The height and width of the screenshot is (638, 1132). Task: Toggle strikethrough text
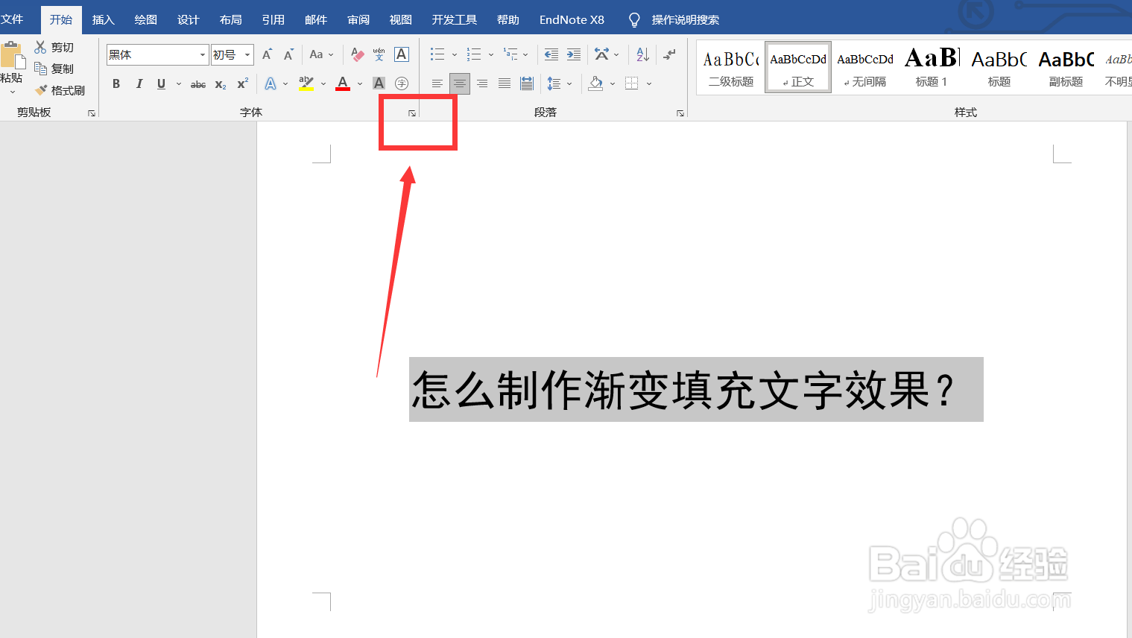198,84
